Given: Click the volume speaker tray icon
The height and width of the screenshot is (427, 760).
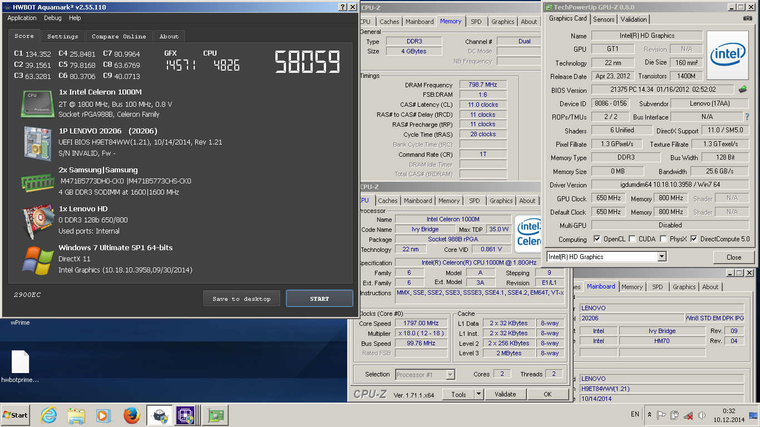Looking at the screenshot, I should coord(701,415).
